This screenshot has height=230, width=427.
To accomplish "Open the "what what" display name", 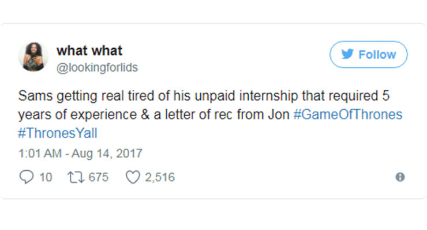I will tap(89, 50).
